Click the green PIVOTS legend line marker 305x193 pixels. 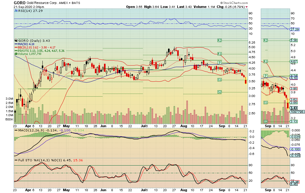(x=16, y=51)
